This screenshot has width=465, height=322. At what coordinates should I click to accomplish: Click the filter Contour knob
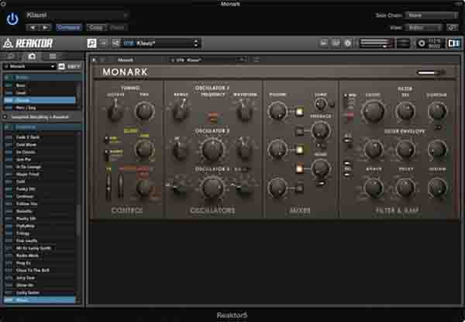[x=437, y=111]
